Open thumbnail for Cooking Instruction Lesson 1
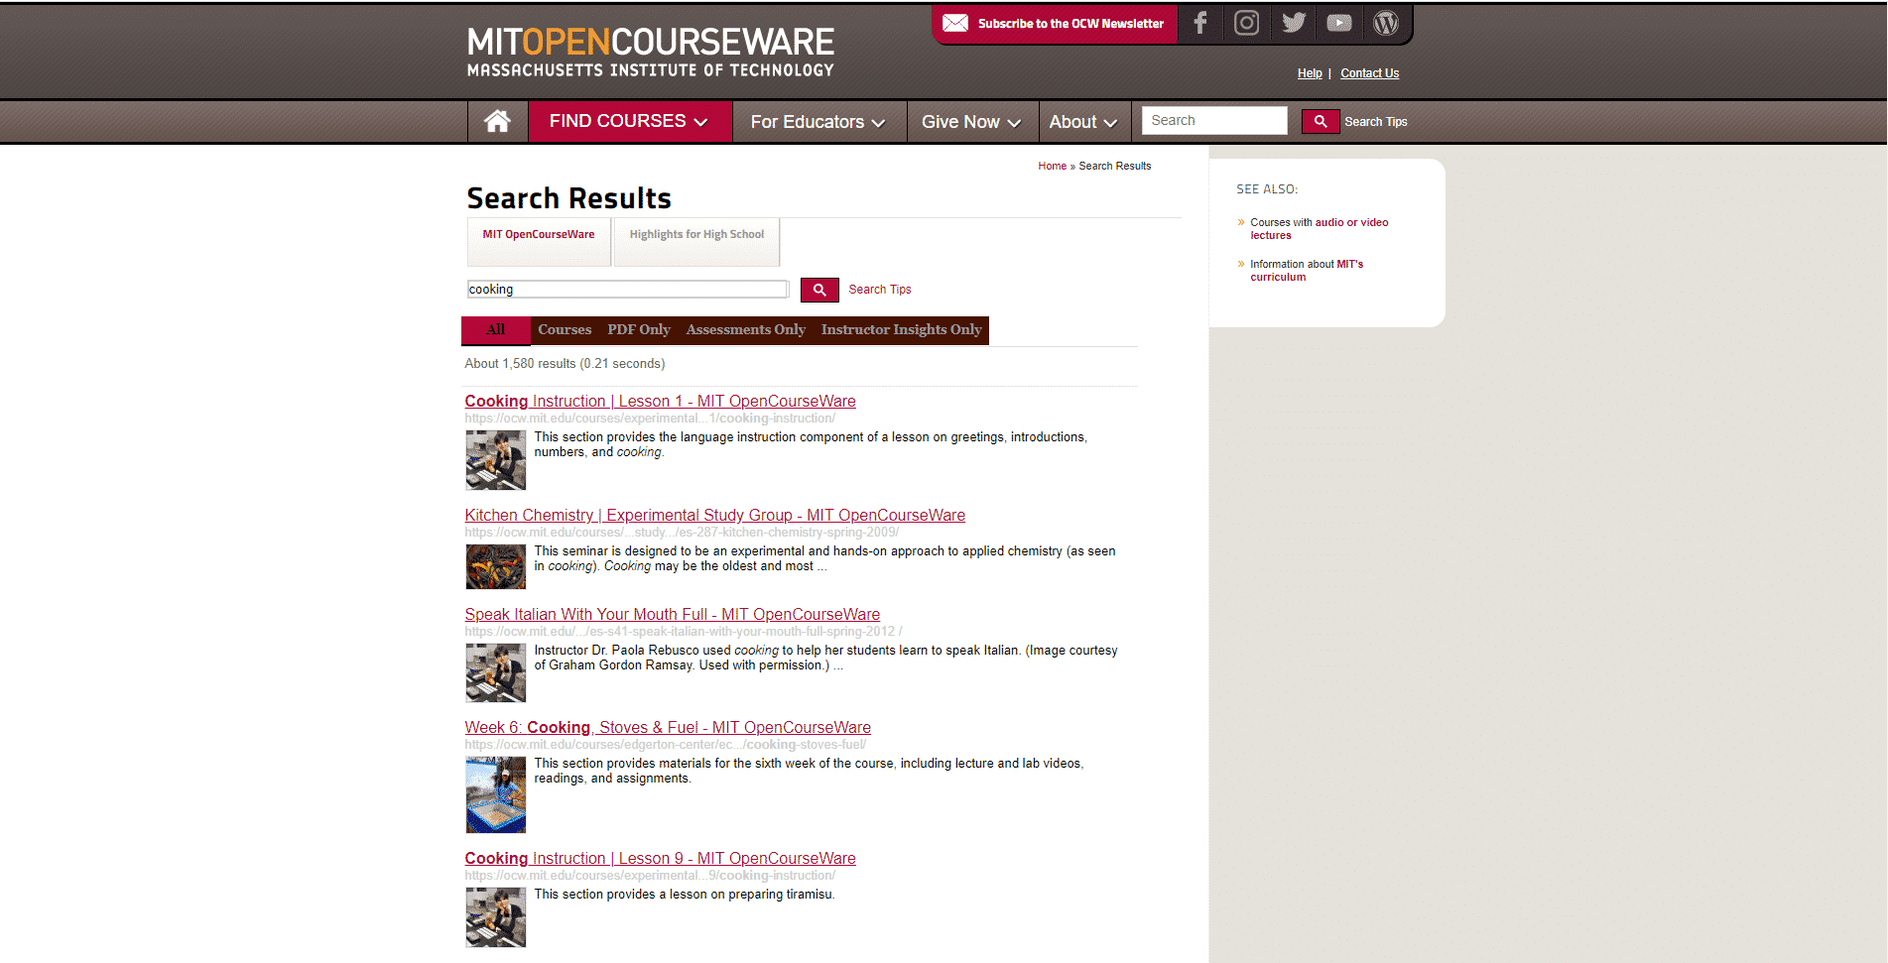 tap(496, 460)
